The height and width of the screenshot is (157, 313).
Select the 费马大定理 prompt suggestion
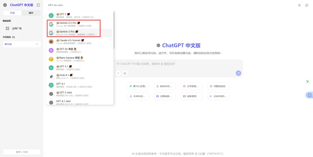pos(138,86)
